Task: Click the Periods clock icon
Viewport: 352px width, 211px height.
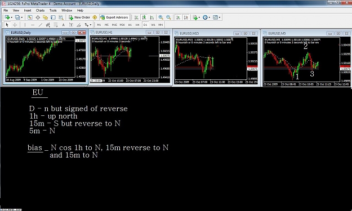Action: click(205, 17)
